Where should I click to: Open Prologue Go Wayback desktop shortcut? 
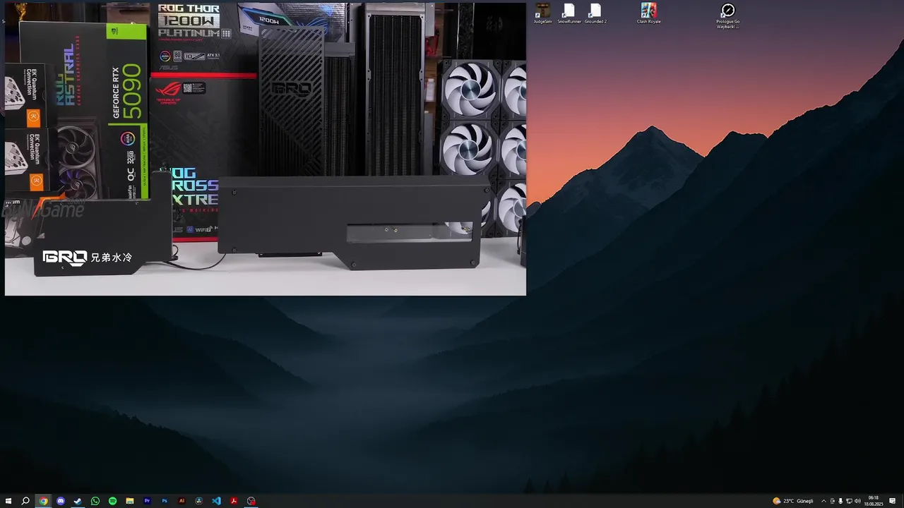point(728,16)
